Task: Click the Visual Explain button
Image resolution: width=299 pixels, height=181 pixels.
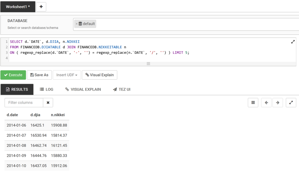Action: click(100, 75)
